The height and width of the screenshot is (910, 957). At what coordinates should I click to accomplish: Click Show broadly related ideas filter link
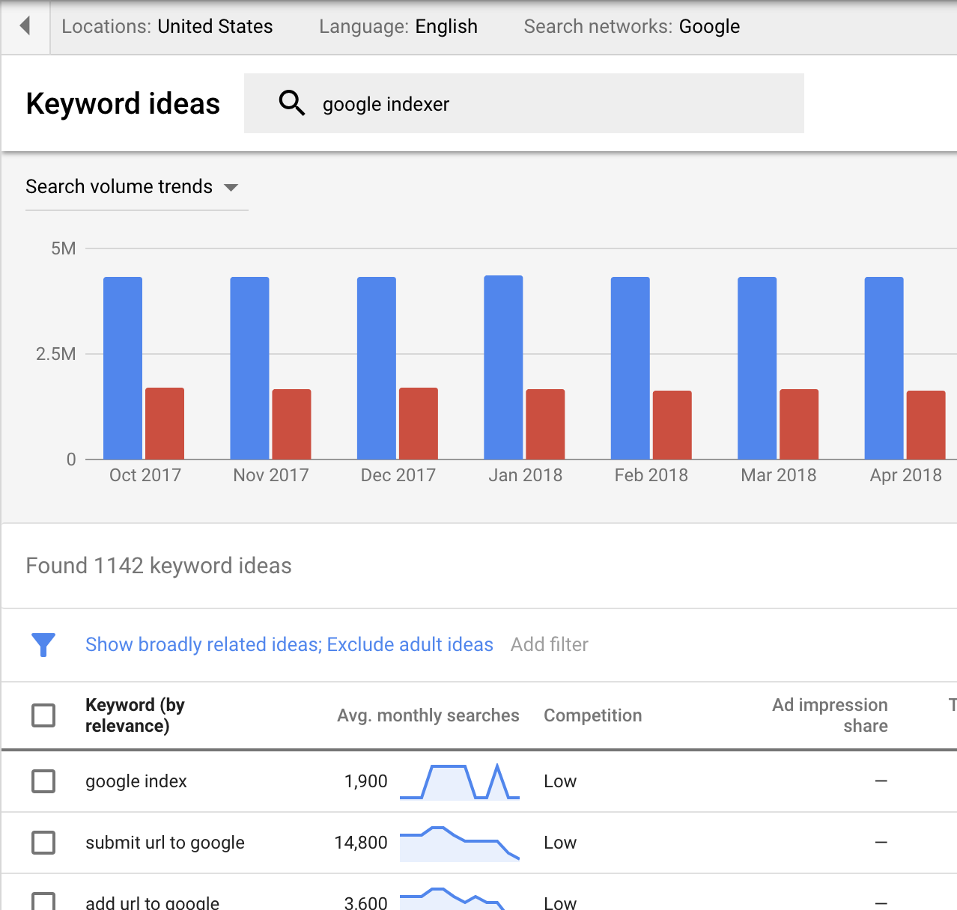pyautogui.click(x=289, y=644)
